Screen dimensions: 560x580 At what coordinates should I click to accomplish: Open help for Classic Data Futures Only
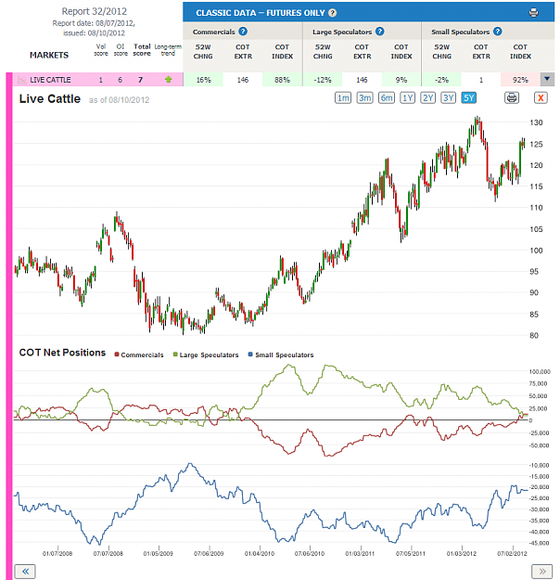332,13
